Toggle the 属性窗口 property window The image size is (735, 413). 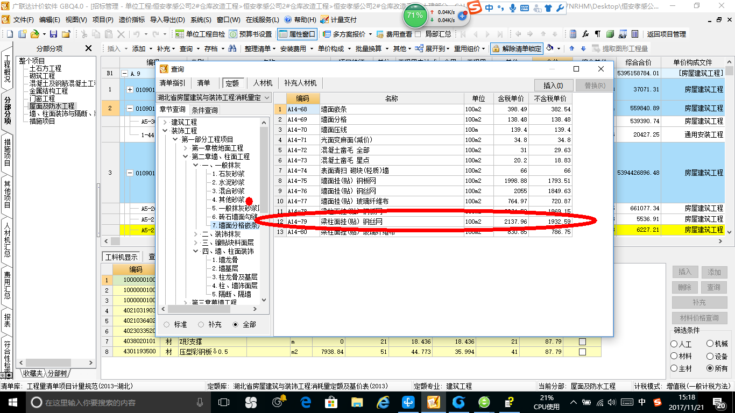(x=297, y=34)
